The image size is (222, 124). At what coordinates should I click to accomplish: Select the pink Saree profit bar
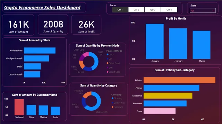[160, 111]
